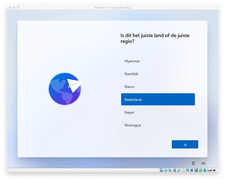Confirm the region with the Ja button
Screen dimensions: 225x181
coord(185,144)
